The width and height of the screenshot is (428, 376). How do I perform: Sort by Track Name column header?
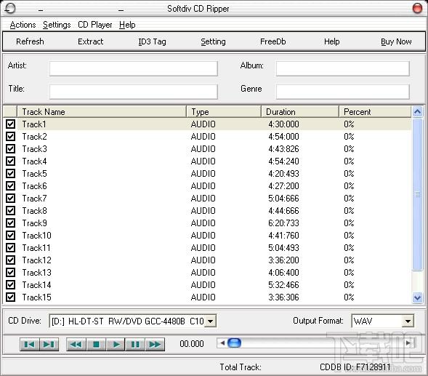pyautogui.click(x=102, y=112)
